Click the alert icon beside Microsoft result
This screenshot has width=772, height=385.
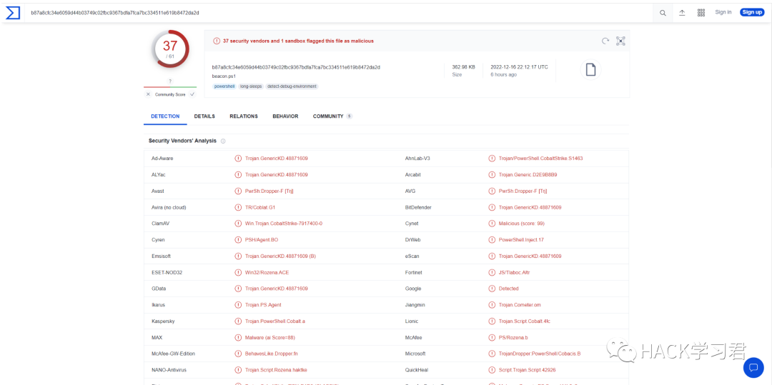point(492,354)
